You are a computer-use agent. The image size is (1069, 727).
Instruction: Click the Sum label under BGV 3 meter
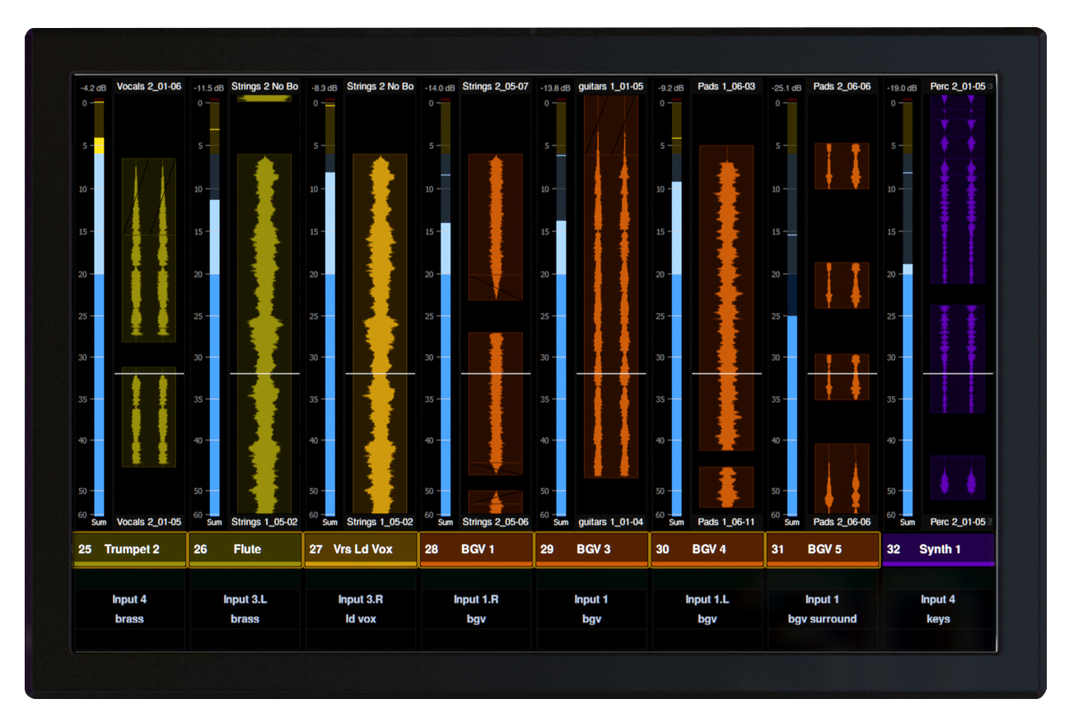tap(560, 522)
